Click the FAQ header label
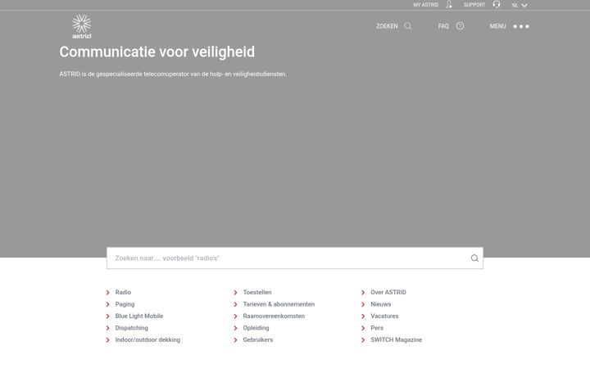Viewport: 590px width, 368px height. click(443, 26)
